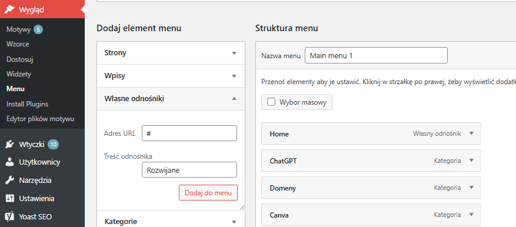Viewport: 516px width, 227px height.
Task: Click the Struktura menu heading
Action: click(287, 28)
